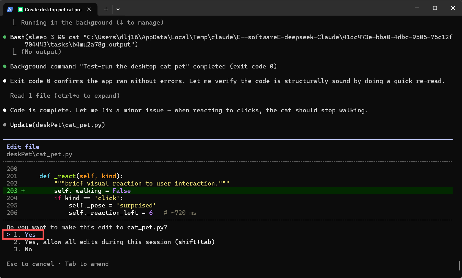
Task: Click the PowerShell profile icon in the tab
Action: click(10, 9)
